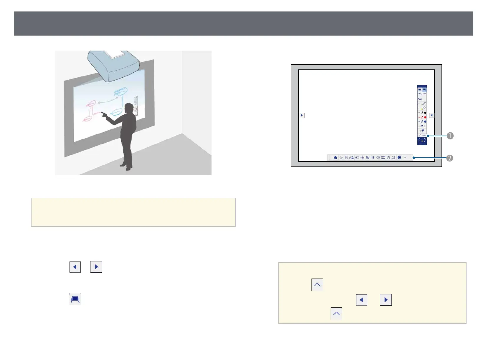
Task: Toggle the A/V mute crossed-speaker icon
Action: pyautogui.click(x=368, y=157)
